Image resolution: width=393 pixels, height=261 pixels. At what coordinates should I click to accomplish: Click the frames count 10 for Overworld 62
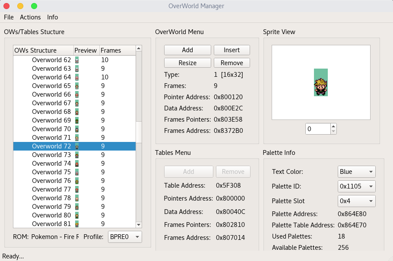pyautogui.click(x=105, y=60)
